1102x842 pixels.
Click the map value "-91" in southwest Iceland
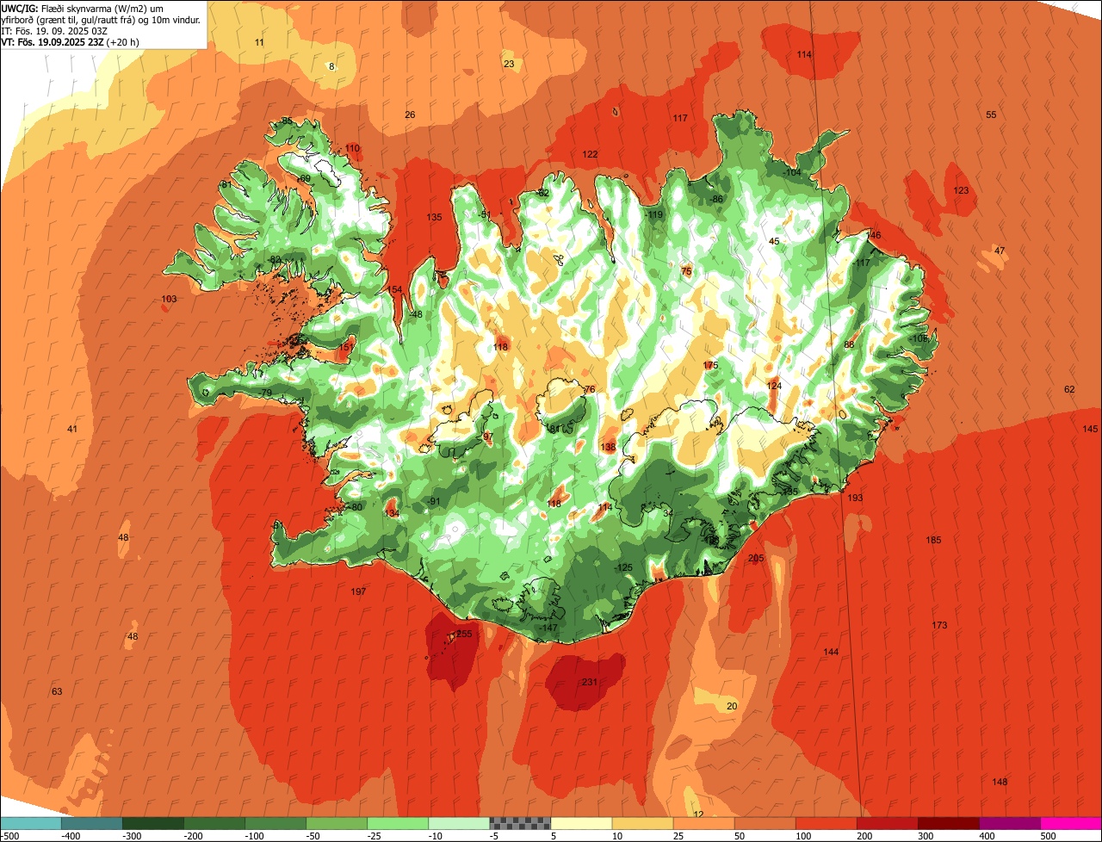[432, 501]
